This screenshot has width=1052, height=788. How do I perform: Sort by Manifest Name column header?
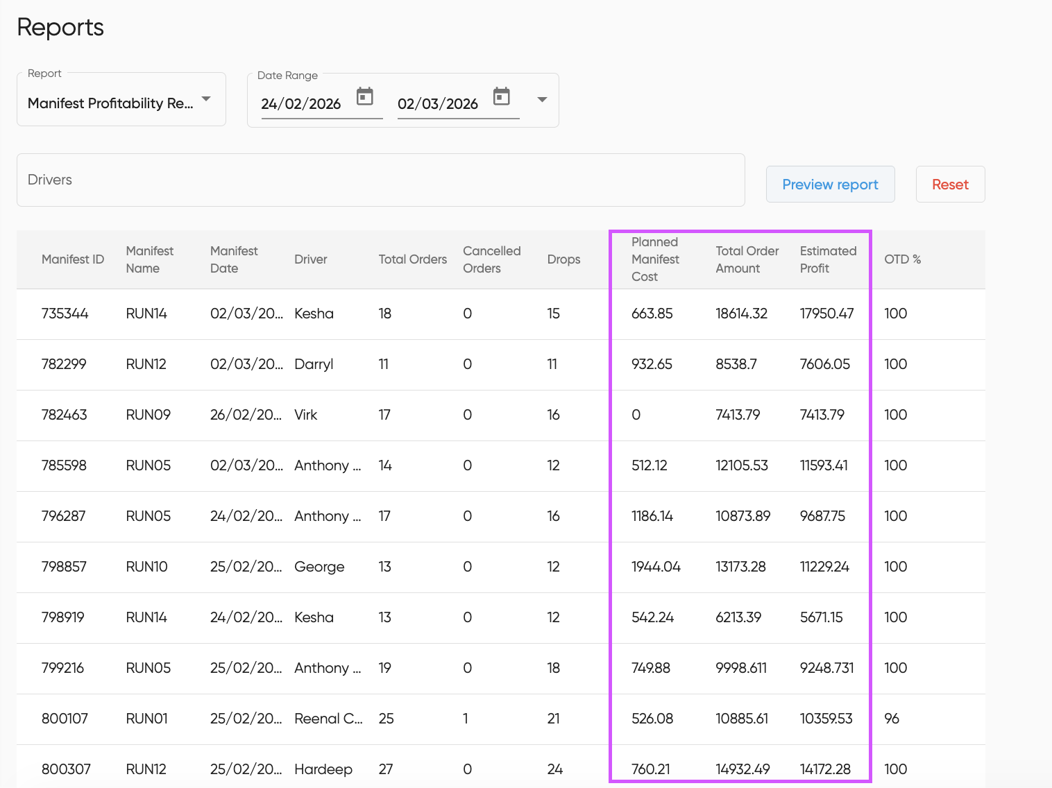coord(150,259)
